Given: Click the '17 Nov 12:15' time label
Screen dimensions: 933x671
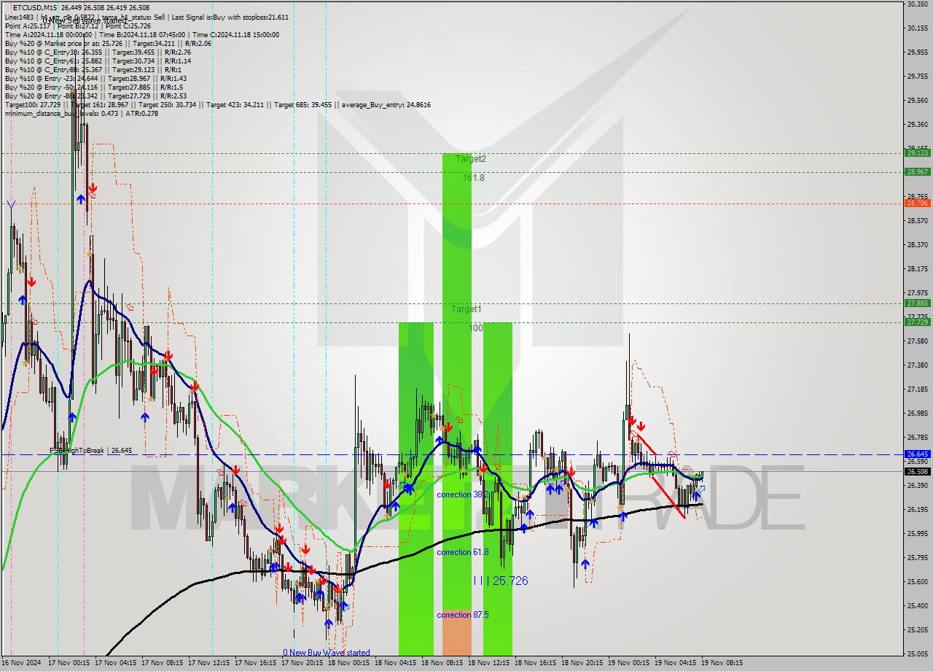Looking at the screenshot, I should tap(208, 663).
